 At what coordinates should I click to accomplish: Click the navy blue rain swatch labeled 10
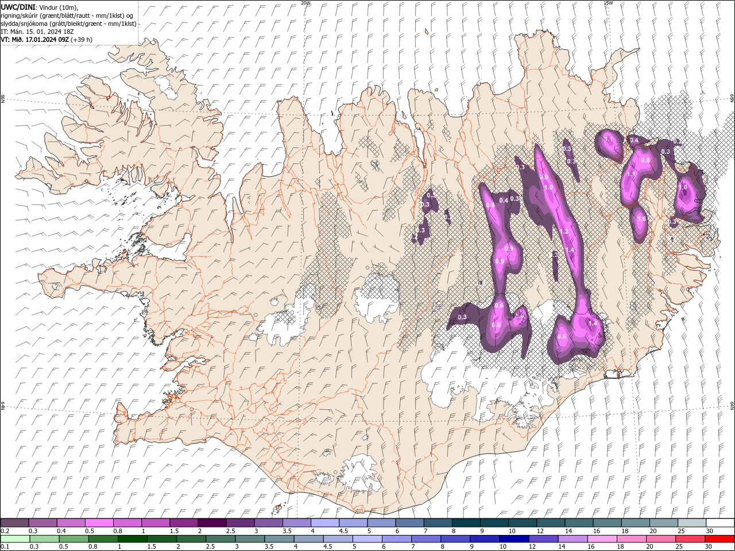[x=514, y=539]
